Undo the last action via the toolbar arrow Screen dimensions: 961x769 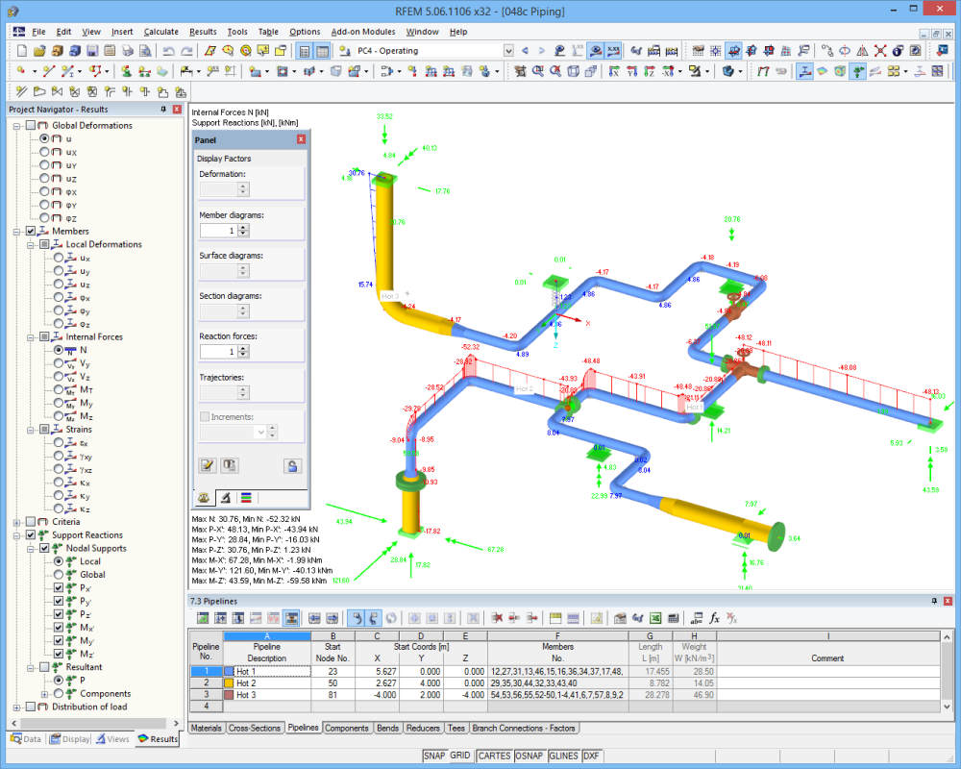[x=168, y=50]
